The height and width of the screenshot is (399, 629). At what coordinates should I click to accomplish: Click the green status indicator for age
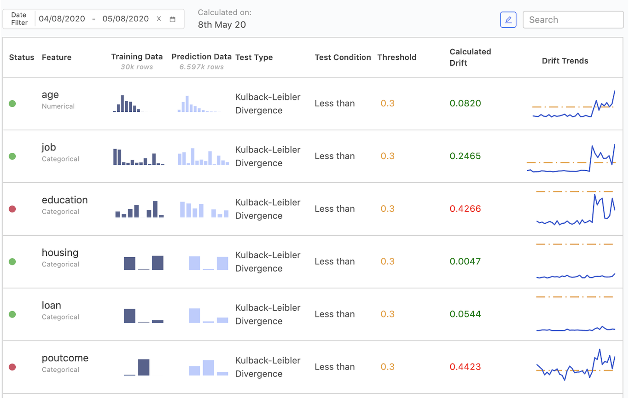point(12,104)
